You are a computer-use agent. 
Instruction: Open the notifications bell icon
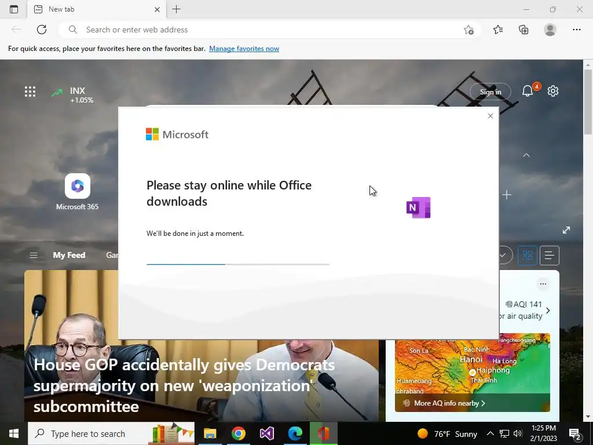click(x=528, y=91)
